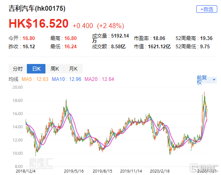The width and height of the screenshot is (221, 175).
Task: Click the MA5 : 12.63 indicator
Action: point(35,79)
